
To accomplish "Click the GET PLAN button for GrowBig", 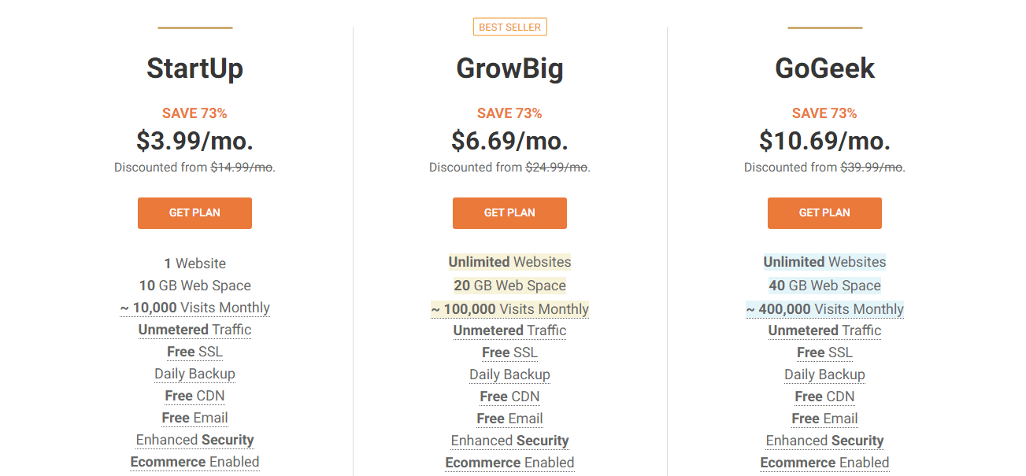I will coord(509,212).
